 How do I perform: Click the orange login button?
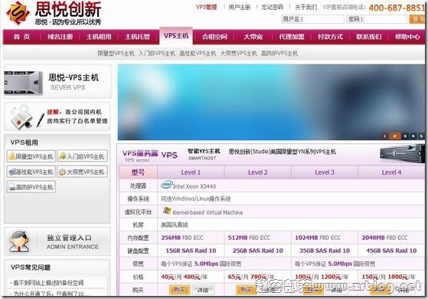(x=417, y=19)
